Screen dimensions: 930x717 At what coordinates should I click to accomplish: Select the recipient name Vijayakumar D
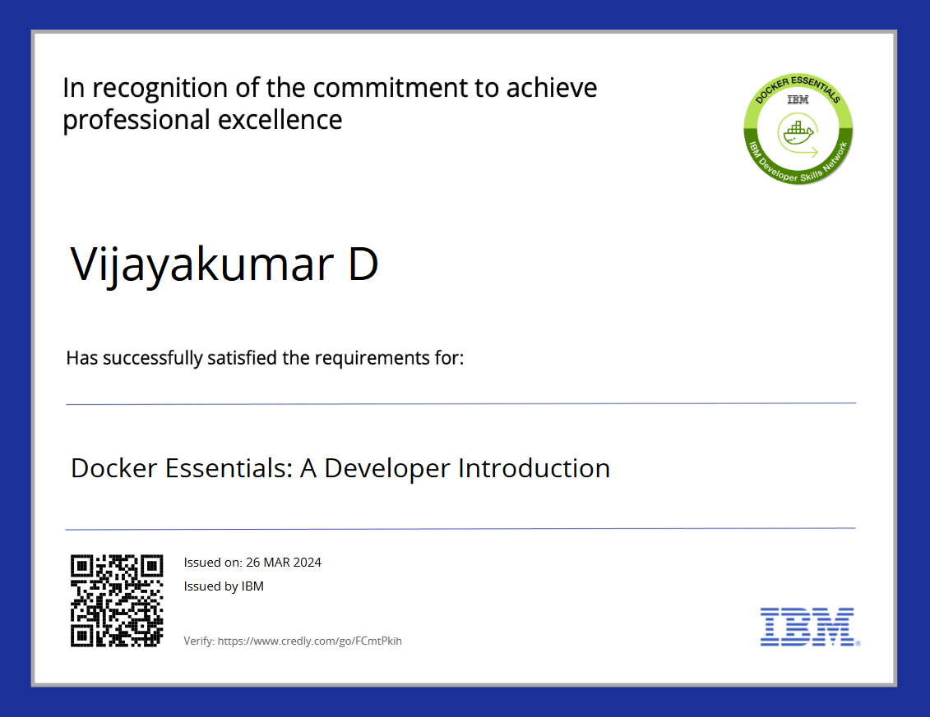[x=225, y=264]
